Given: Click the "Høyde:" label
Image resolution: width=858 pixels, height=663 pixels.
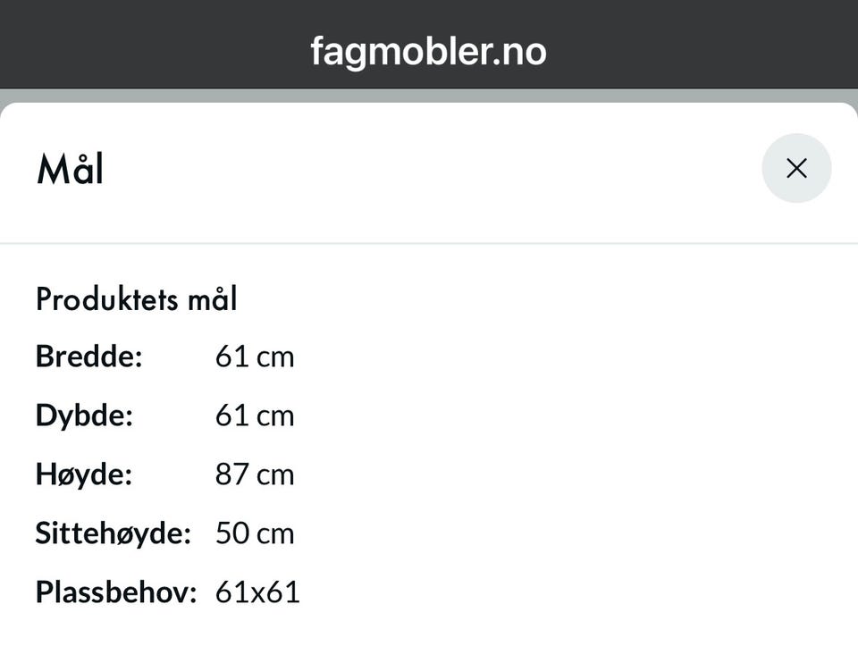Looking at the screenshot, I should 84,474.
